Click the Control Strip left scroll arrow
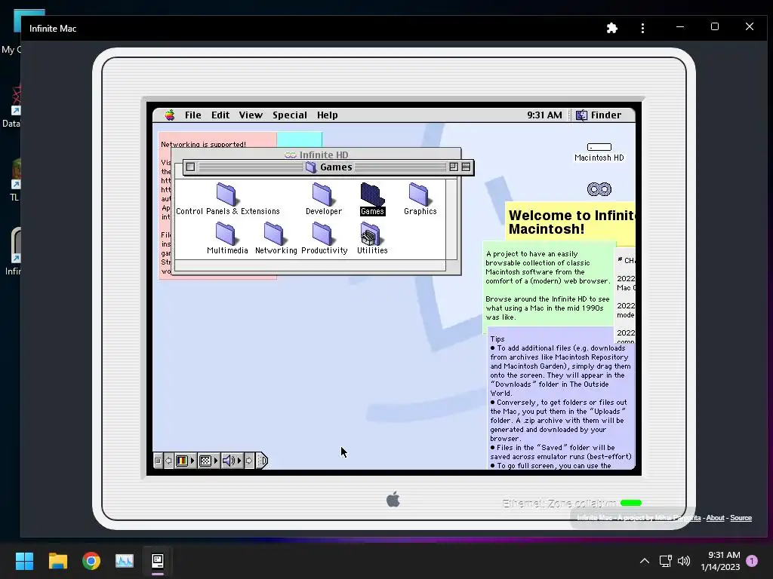The width and height of the screenshot is (773, 579). click(x=168, y=461)
